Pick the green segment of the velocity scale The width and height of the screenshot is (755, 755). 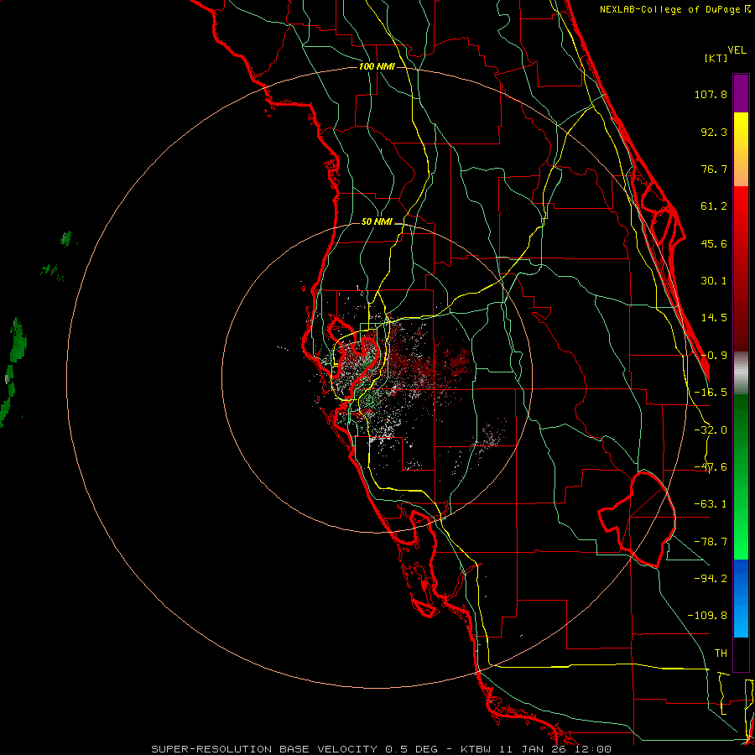pos(741,476)
